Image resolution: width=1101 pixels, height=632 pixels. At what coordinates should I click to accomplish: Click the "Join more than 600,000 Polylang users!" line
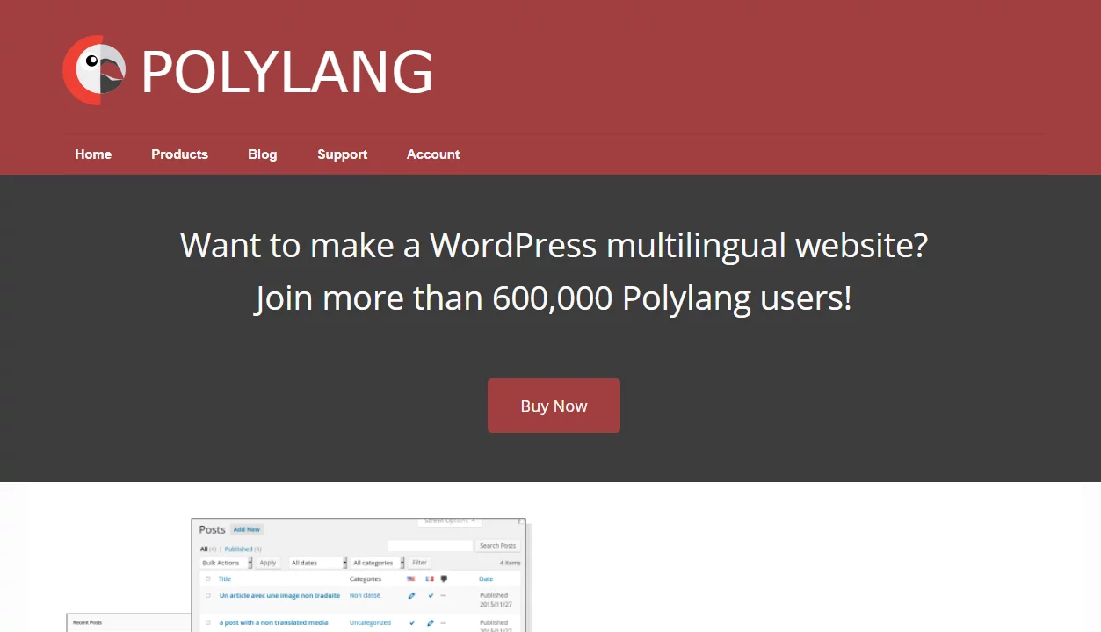(554, 298)
